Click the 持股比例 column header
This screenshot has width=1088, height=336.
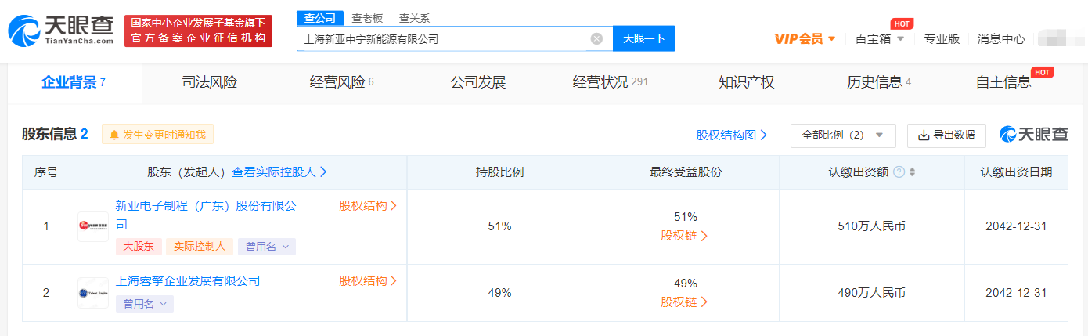(499, 172)
